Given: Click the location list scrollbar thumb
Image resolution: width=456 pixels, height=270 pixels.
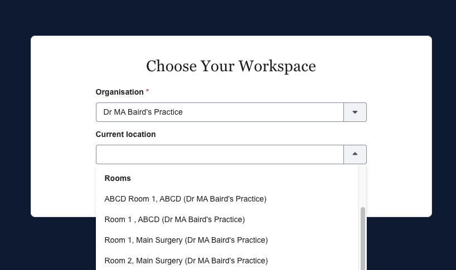Looking at the screenshot, I should (x=363, y=239).
